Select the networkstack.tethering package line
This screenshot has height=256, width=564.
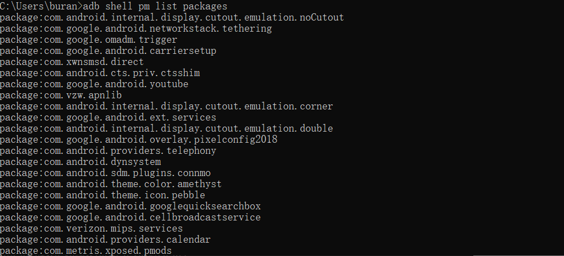[x=136, y=29]
